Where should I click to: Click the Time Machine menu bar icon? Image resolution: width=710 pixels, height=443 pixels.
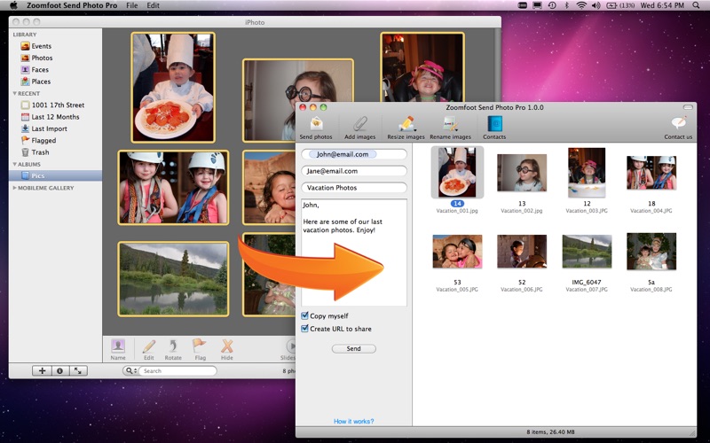pos(552,5)
